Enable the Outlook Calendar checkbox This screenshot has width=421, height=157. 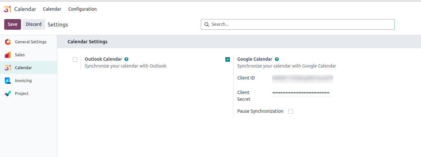coord(75,59)
